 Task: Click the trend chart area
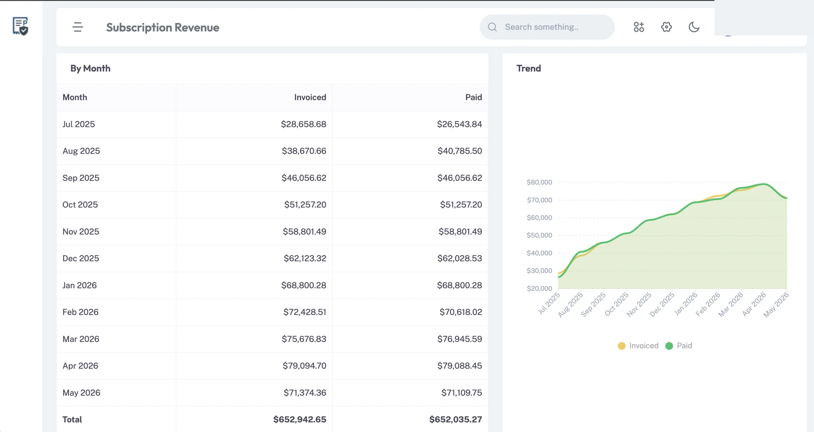click(672, 236)
